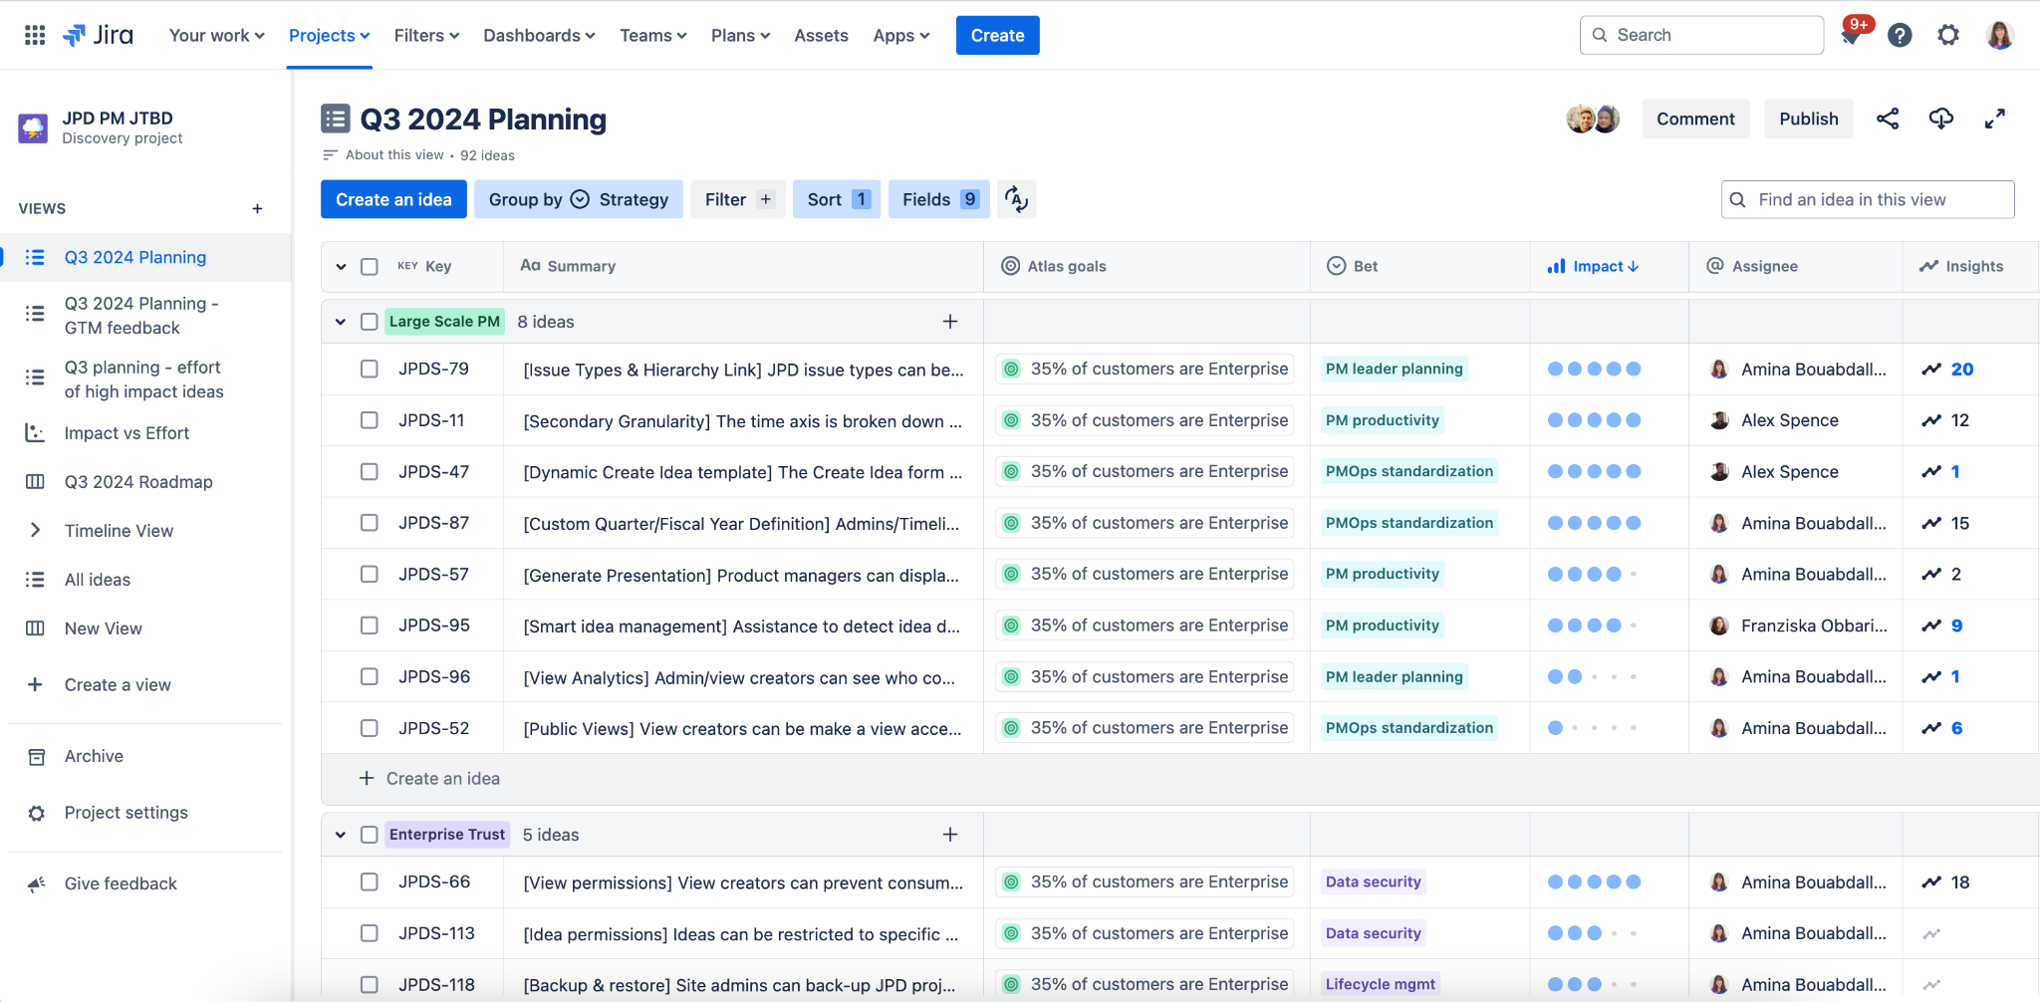Enter fullscreen using the expand icon
Viewport: 2040px width, 1002px height.
[x=1994, y=120]
